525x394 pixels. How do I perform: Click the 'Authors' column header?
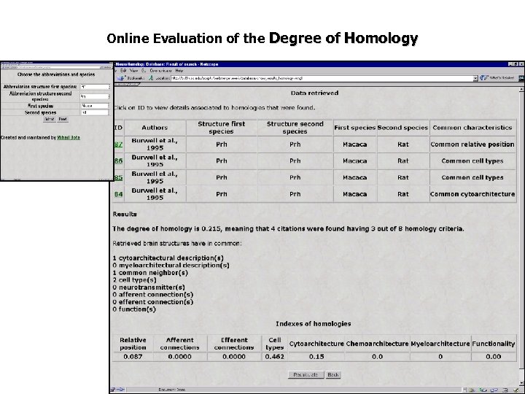click(x=155, y=128)
